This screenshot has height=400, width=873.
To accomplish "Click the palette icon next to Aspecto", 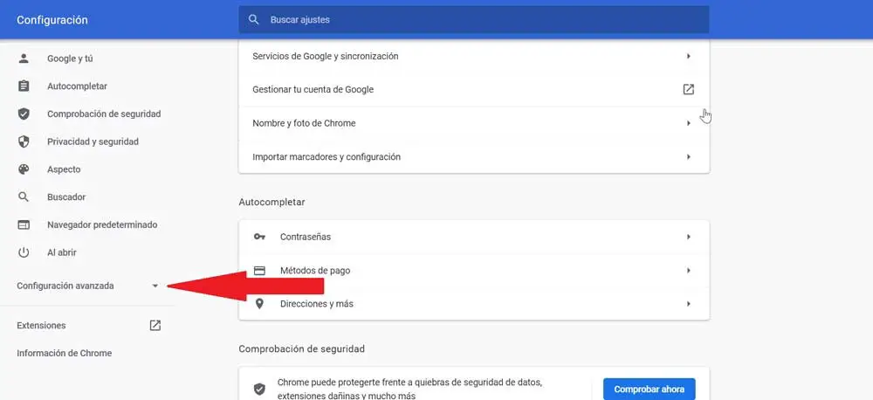I will pyautogui.click(x=24, y=169).
